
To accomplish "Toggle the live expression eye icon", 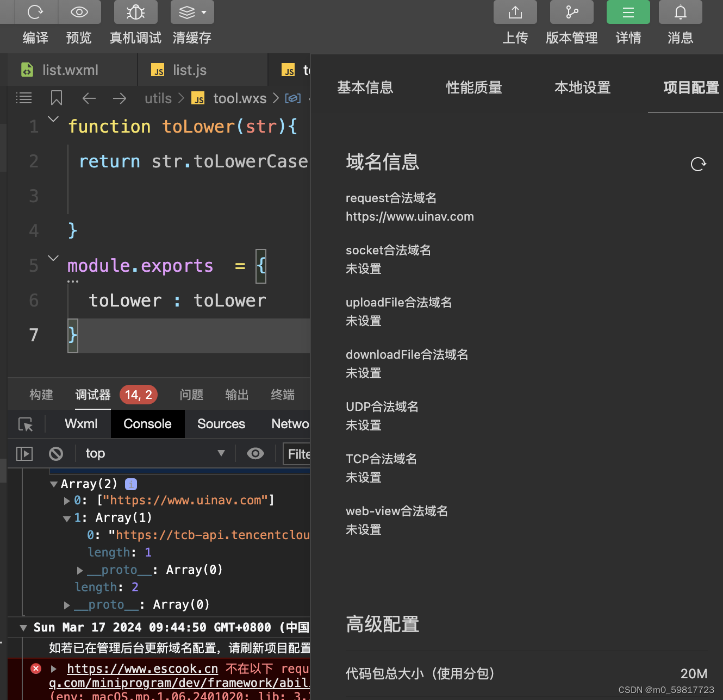I will click(x=255, y=453).
